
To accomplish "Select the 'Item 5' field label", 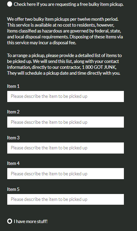I will click(x=13, y=189).
